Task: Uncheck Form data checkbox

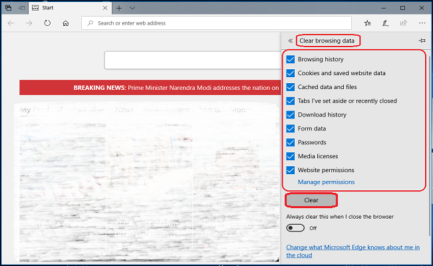Action: point(291,128)
